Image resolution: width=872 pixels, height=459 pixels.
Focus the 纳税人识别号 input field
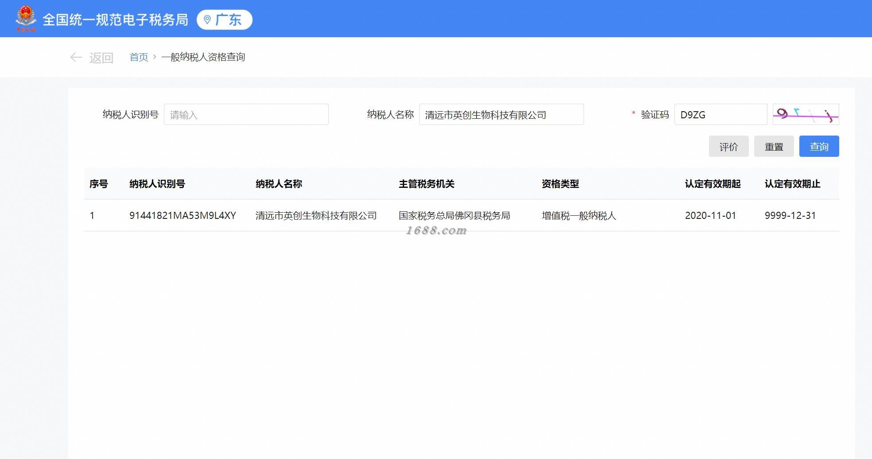point(246,114)
